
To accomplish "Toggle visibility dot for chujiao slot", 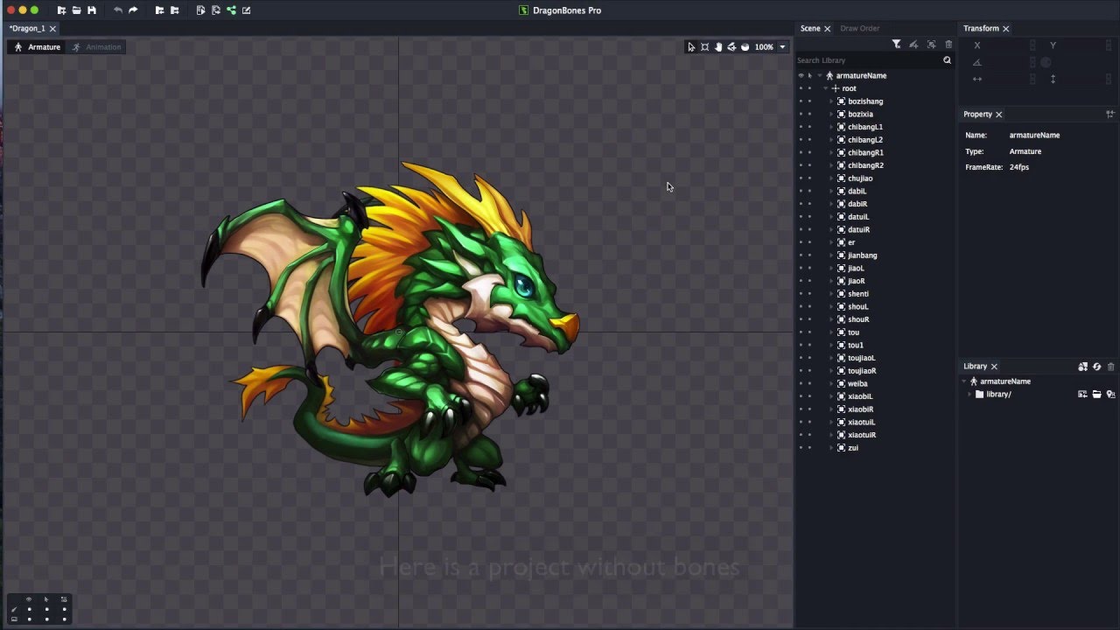I will 801,178.
